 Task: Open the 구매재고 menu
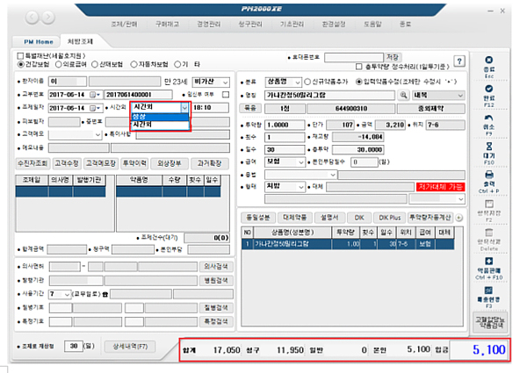167,25
